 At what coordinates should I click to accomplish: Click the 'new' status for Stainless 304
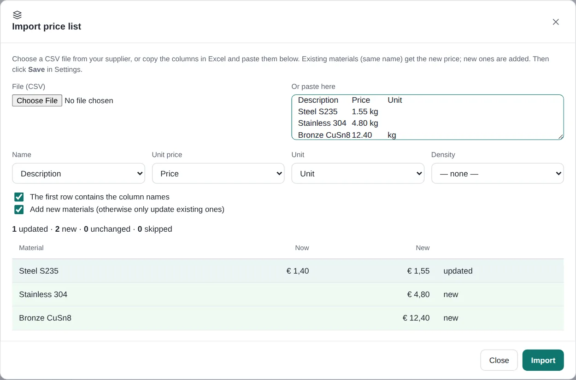[451, 294]
